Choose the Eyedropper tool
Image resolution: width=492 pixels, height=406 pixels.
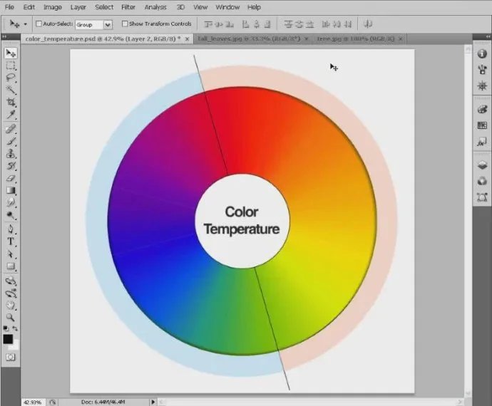pyautogui.click(x=11, y=115)
